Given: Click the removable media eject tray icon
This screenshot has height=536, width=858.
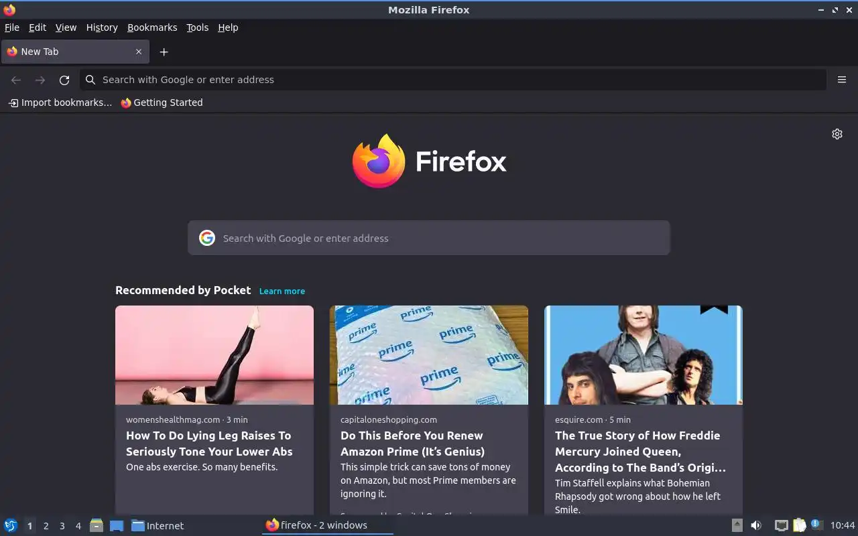Looking at the screenshot, I should pos(737,525).
